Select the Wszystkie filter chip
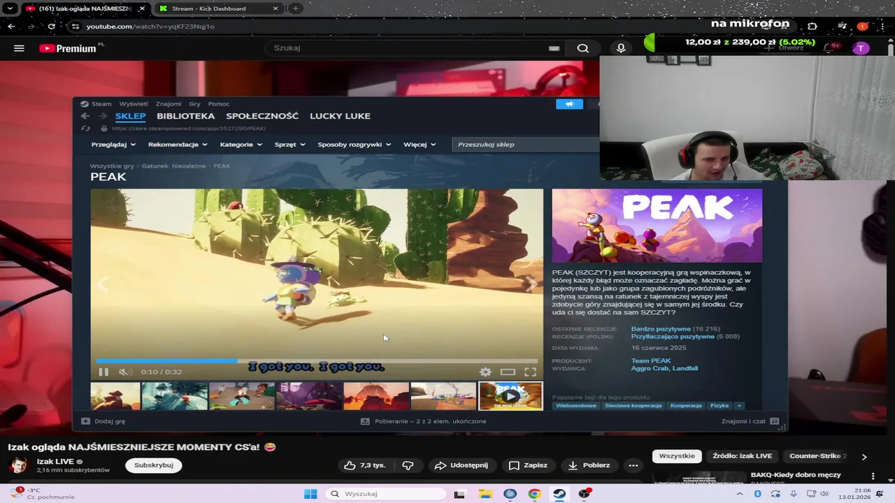 click(x=677, y=456)
